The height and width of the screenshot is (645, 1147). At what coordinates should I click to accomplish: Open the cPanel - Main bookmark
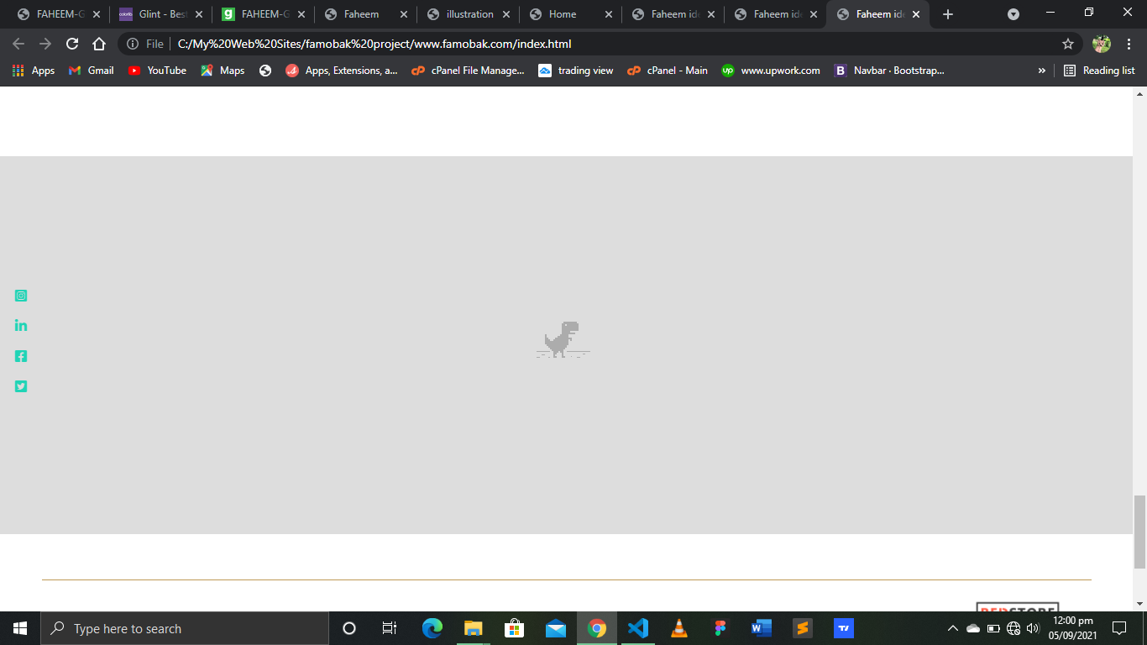pos(668,71)
